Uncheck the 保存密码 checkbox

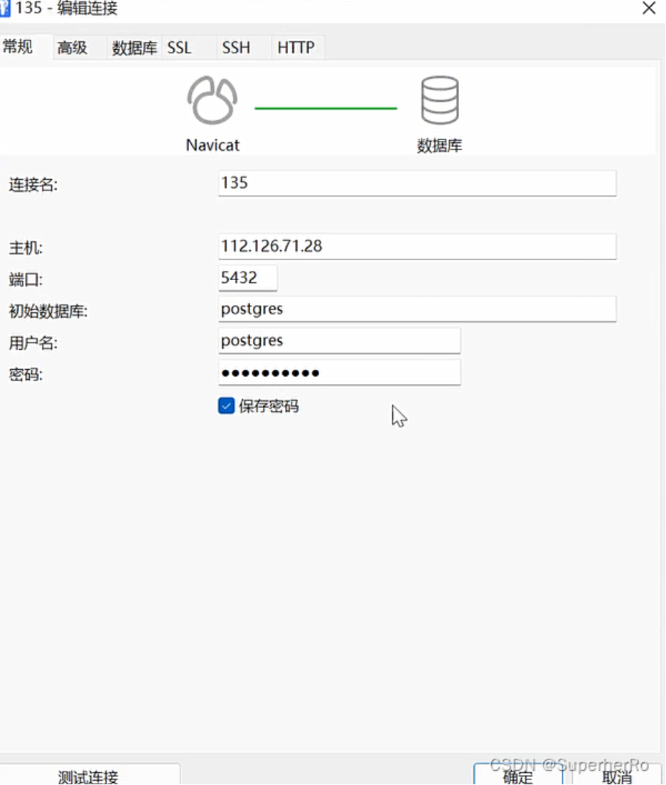click(x=226, y=405)
